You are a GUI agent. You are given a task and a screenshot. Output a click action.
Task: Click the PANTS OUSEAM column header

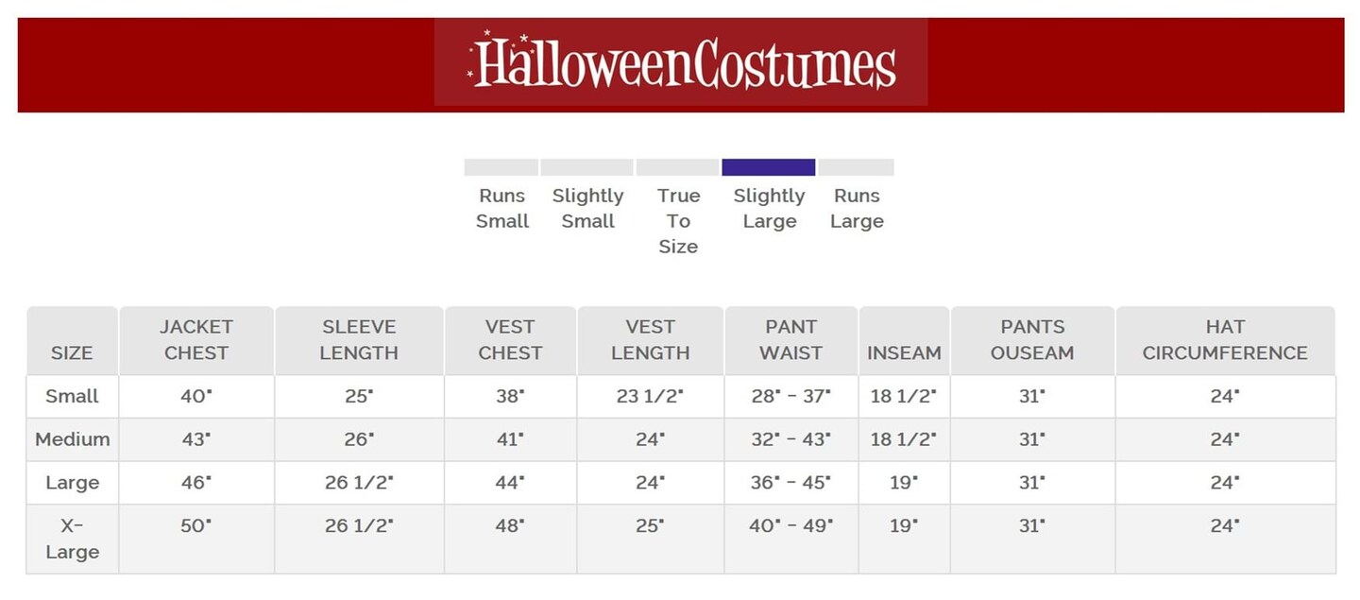tap(1032, 340)
